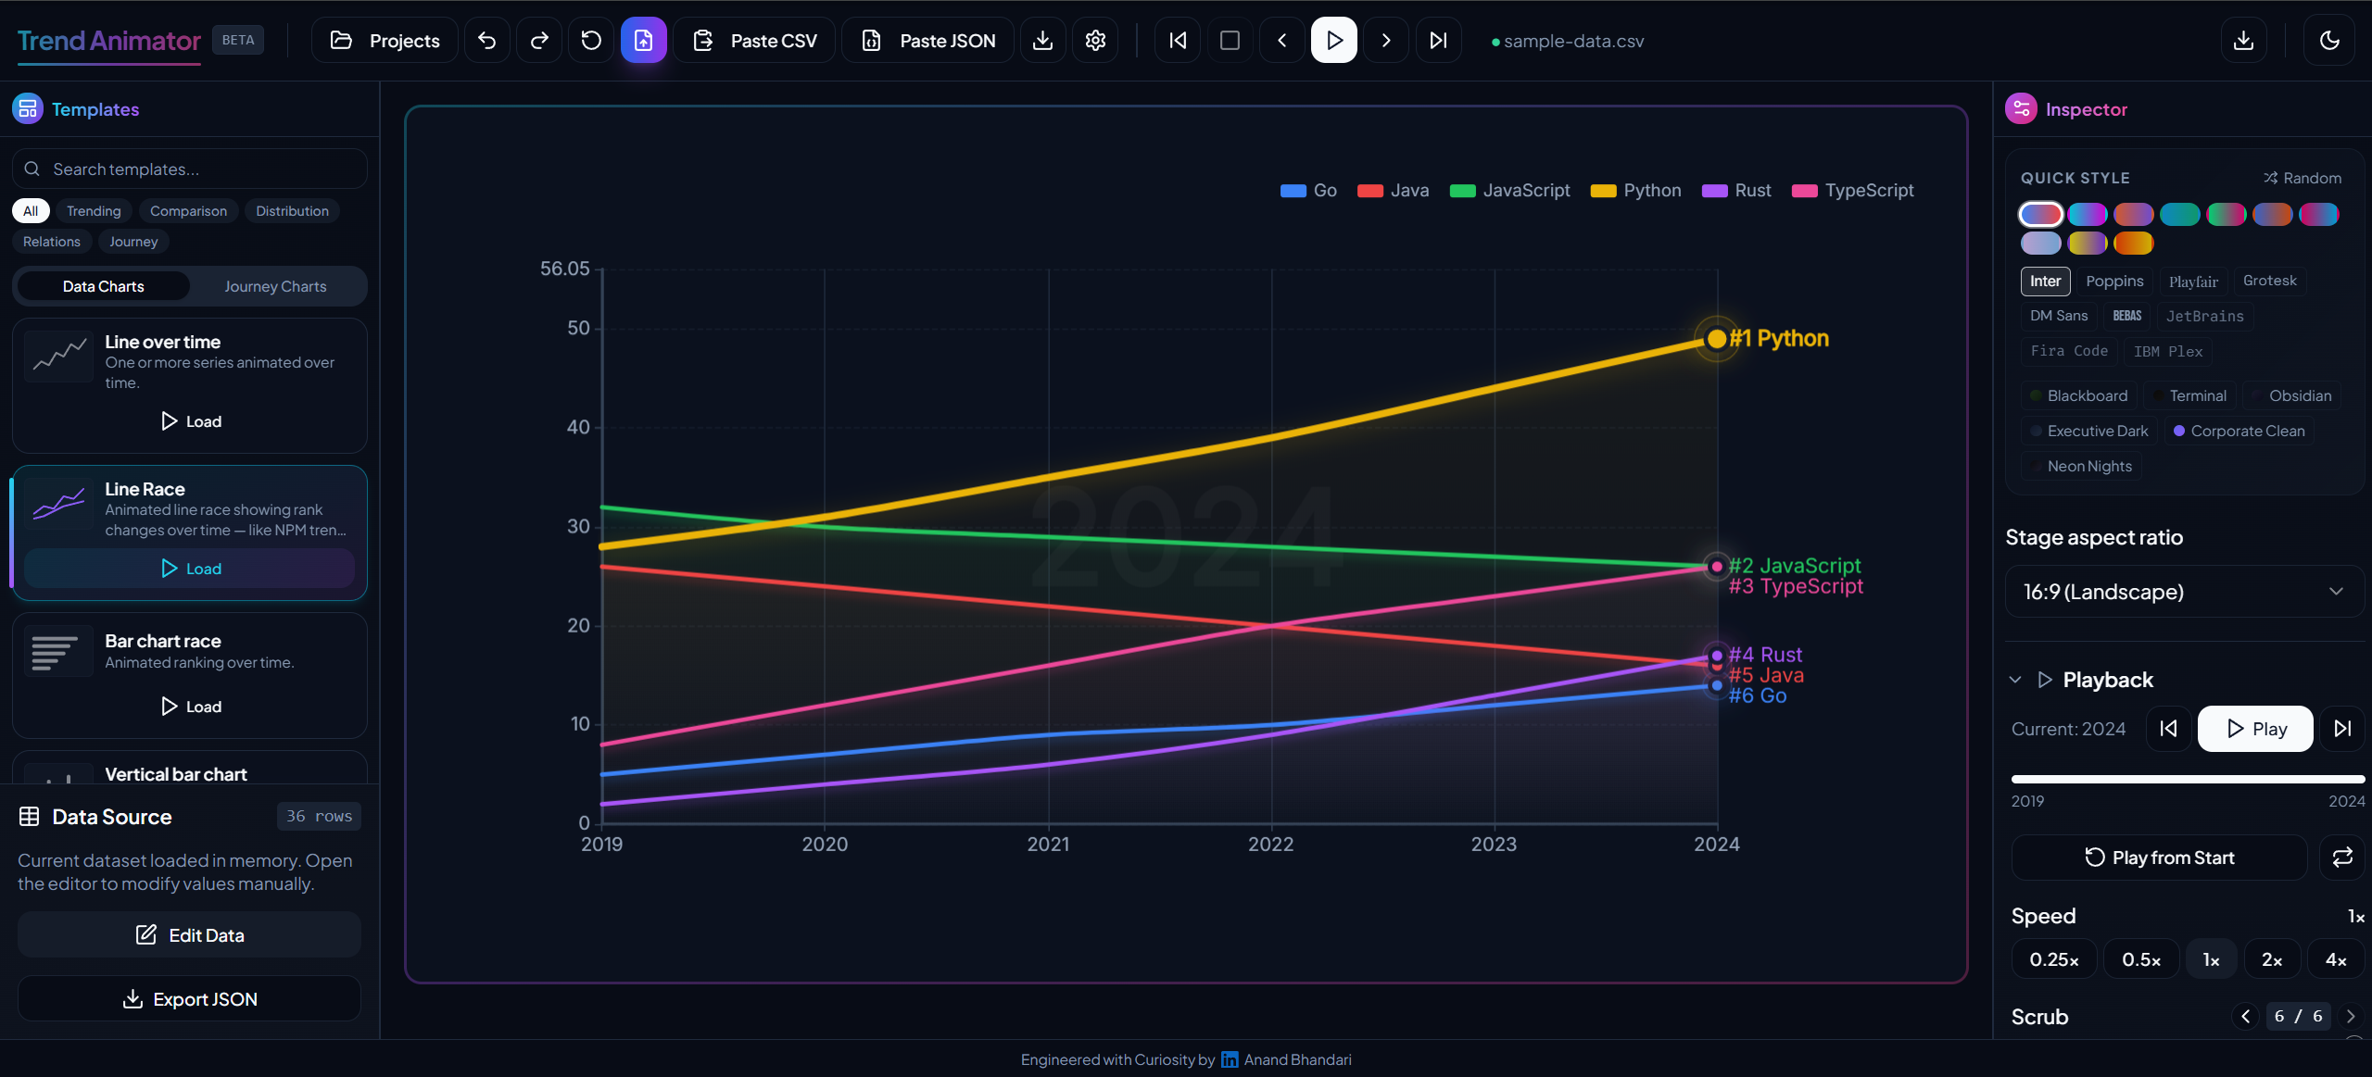Select the Projects folder icon
The image size is (2372, 1077).
click(x=341, y=40)
